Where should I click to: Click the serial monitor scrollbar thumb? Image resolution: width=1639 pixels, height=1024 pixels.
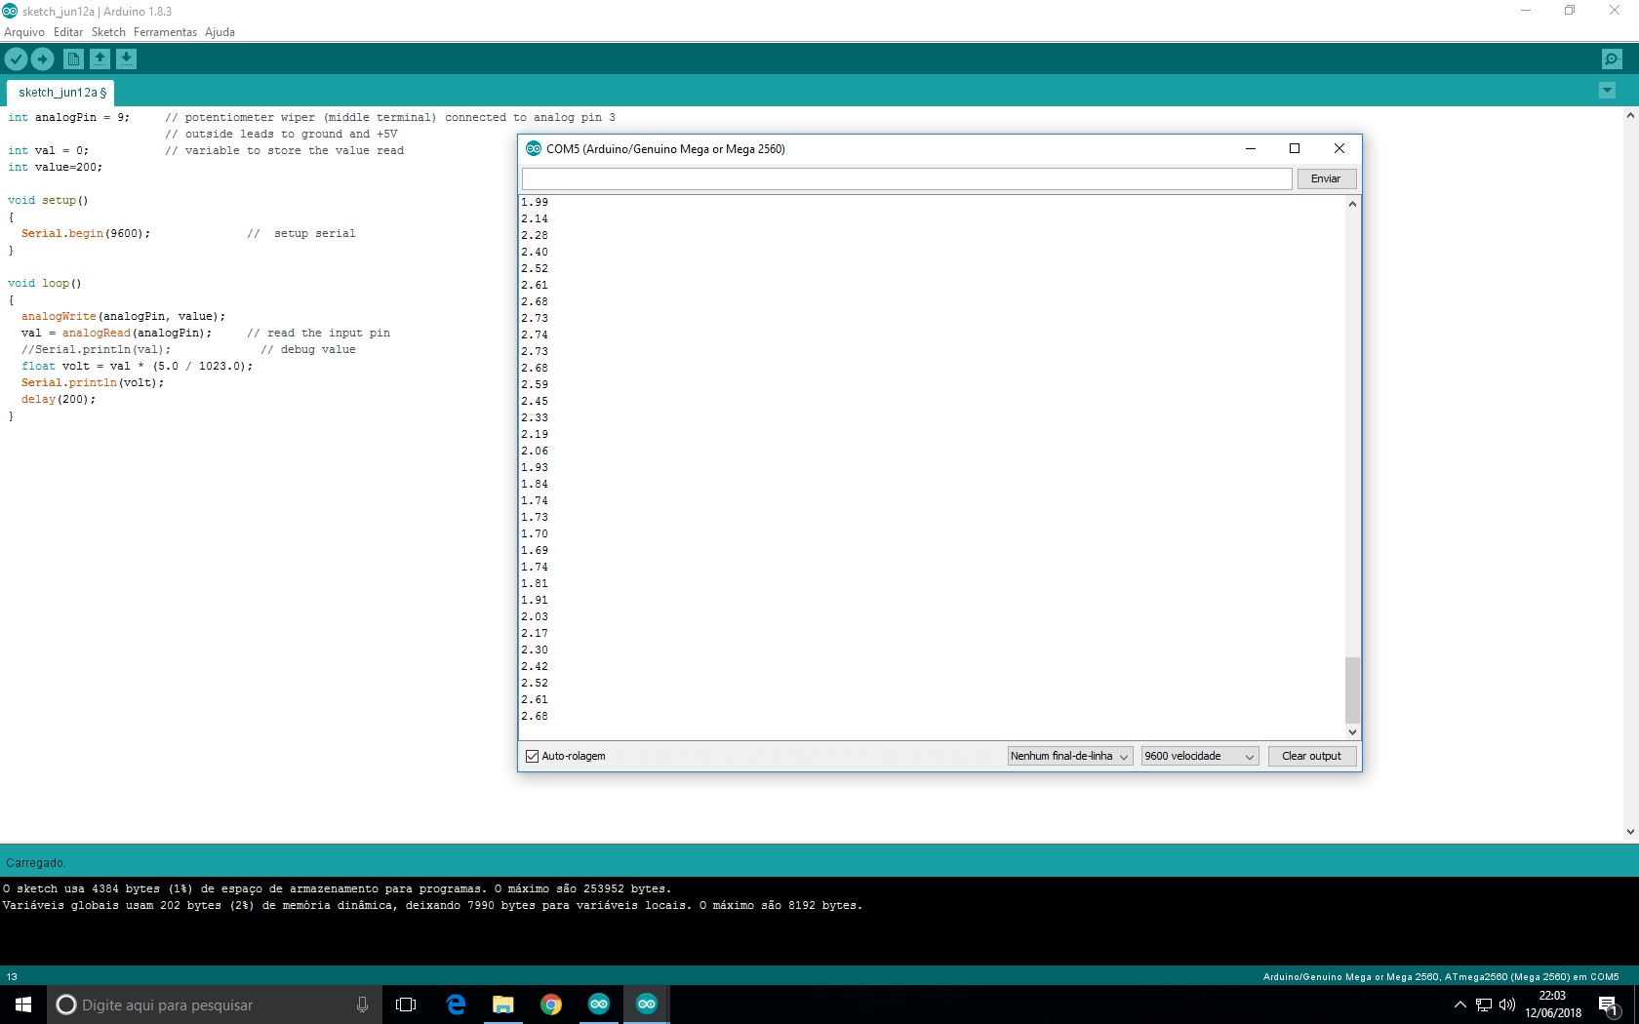click(x=1352, y=689)
